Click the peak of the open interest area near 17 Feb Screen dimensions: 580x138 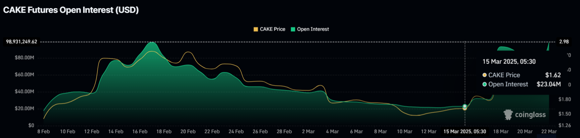[x=152, y=43]
